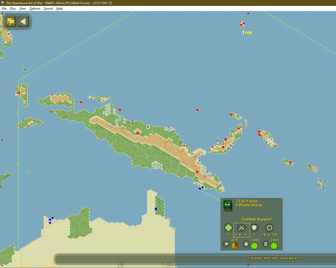The width and height of the screenshot is (336, 268).
Task: Click the Truk location label
Action: click(247, 32)
